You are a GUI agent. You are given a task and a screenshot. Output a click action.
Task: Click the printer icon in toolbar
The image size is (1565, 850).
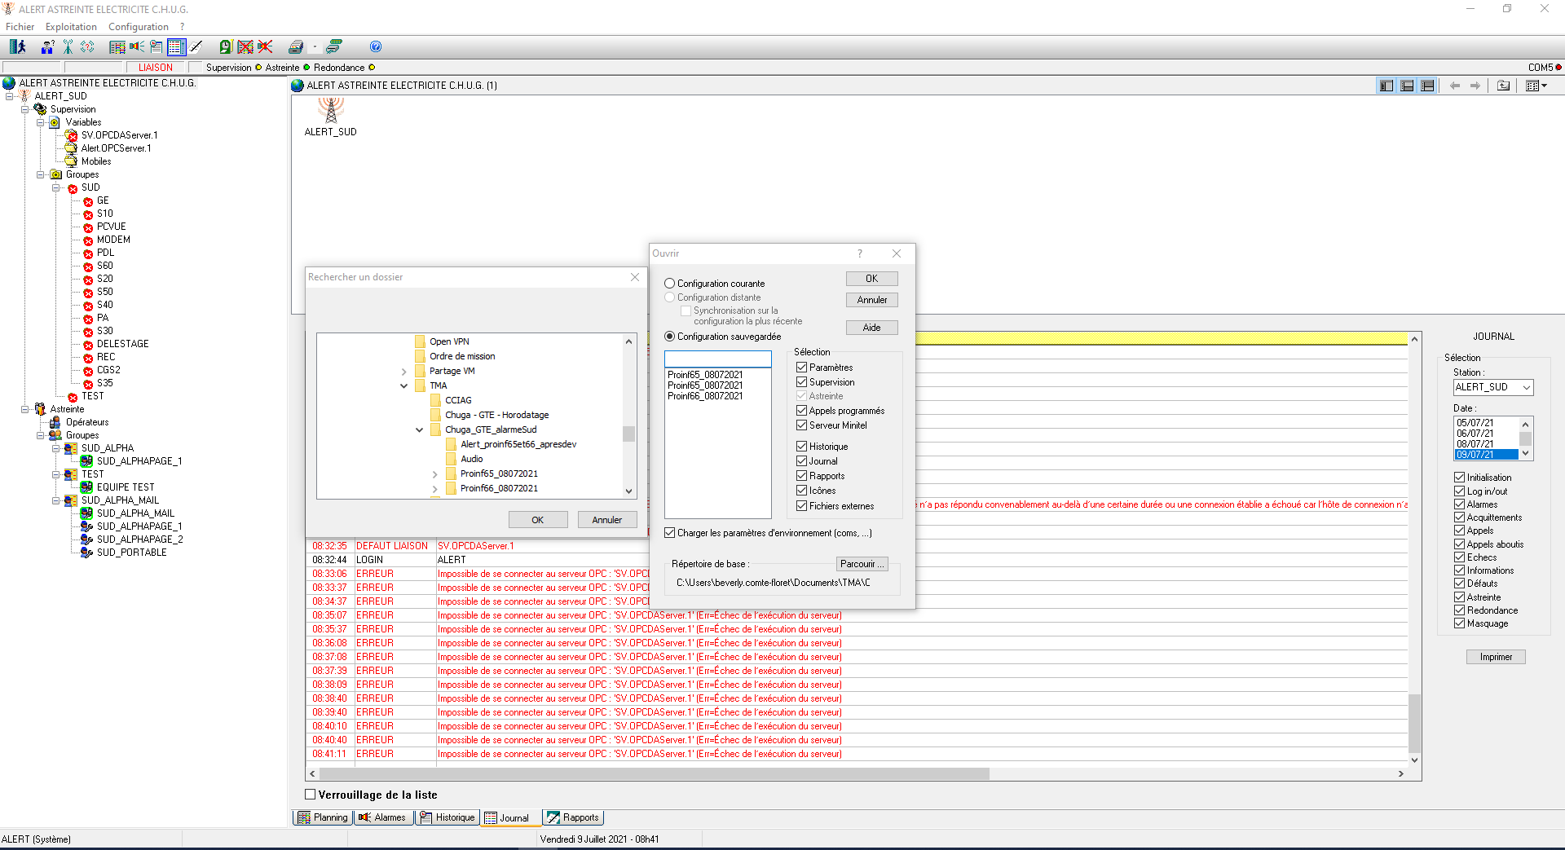tap(296, 47)
